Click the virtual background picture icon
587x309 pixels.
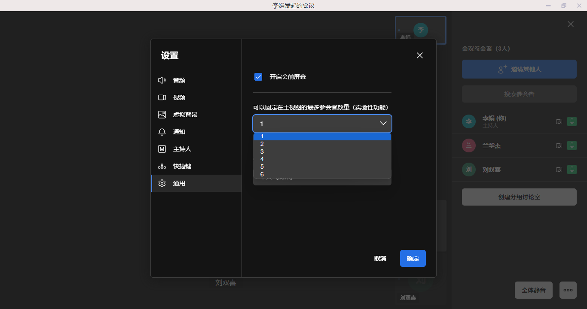point(162,115)
